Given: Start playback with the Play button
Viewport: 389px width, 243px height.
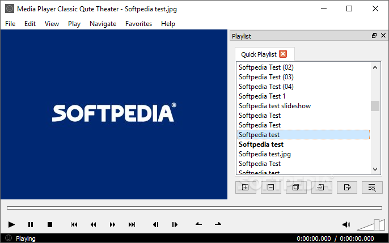Looking at the screenshot, I should (x=11, y=225).
